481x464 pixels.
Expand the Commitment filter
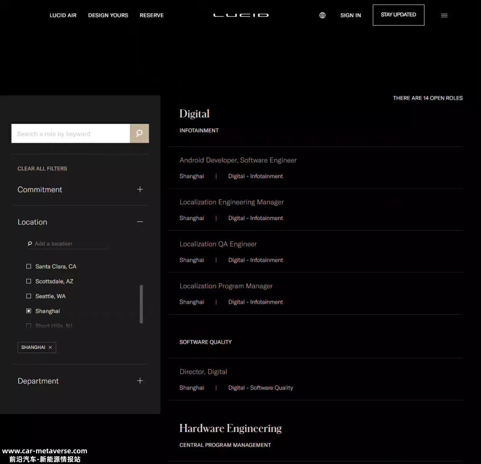click(140, 189)
